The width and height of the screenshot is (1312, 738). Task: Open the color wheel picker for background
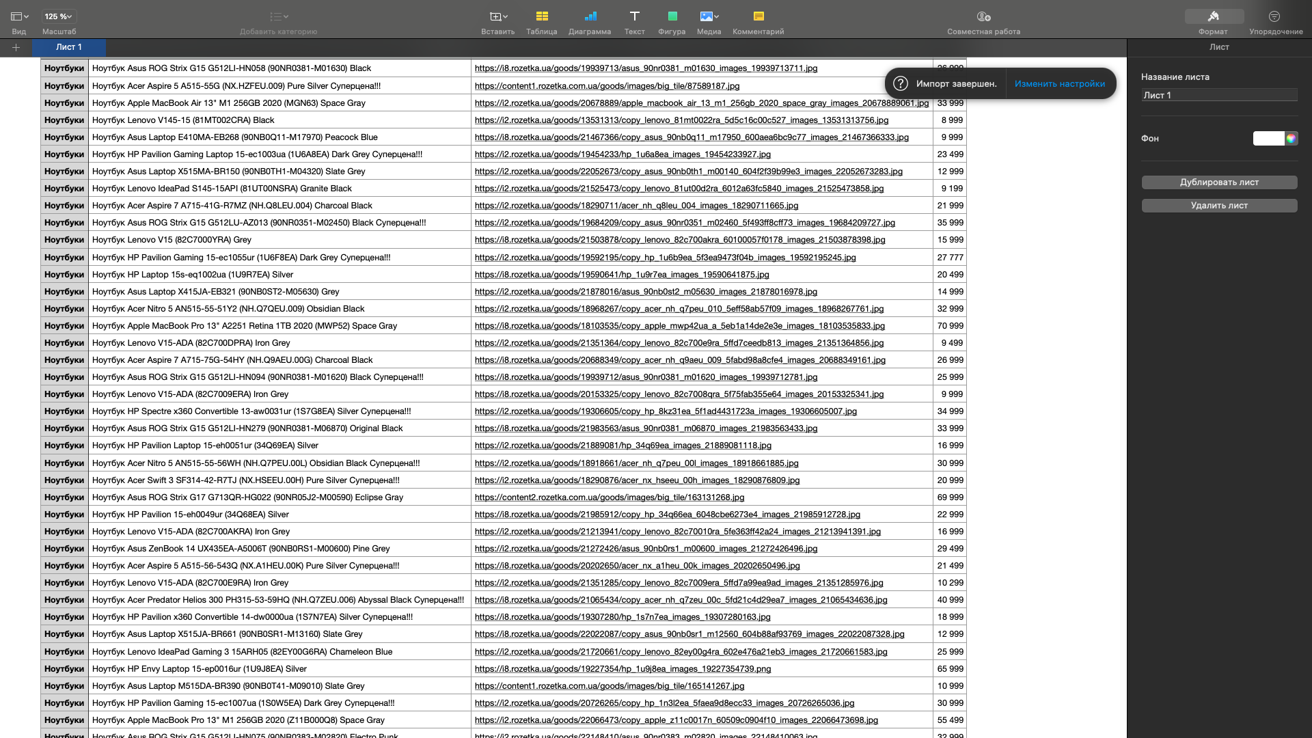(x=1291, y=138)
